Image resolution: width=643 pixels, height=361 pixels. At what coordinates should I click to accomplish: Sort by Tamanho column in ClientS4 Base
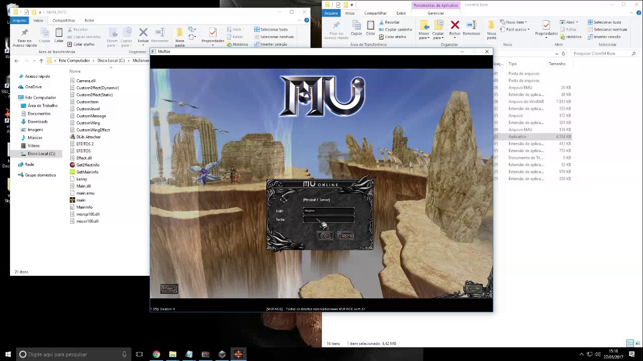click(x=557, y=64)
